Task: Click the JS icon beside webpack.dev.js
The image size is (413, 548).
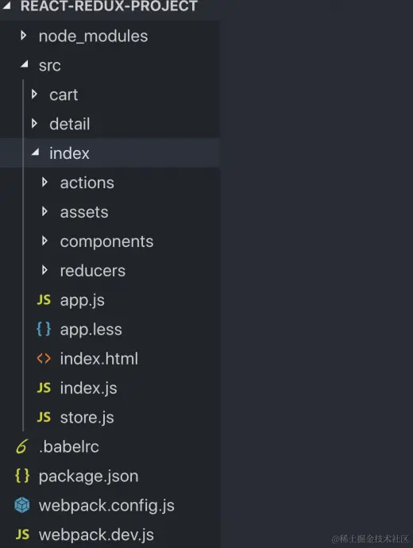Action: pyautogui.click(x=22, y=534)
